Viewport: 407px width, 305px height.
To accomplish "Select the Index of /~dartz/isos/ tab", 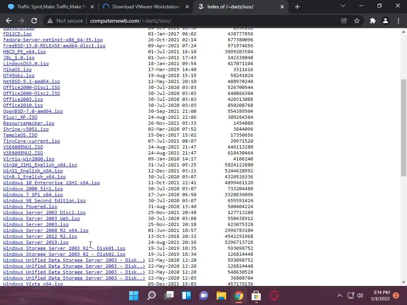I will point(240,7).
